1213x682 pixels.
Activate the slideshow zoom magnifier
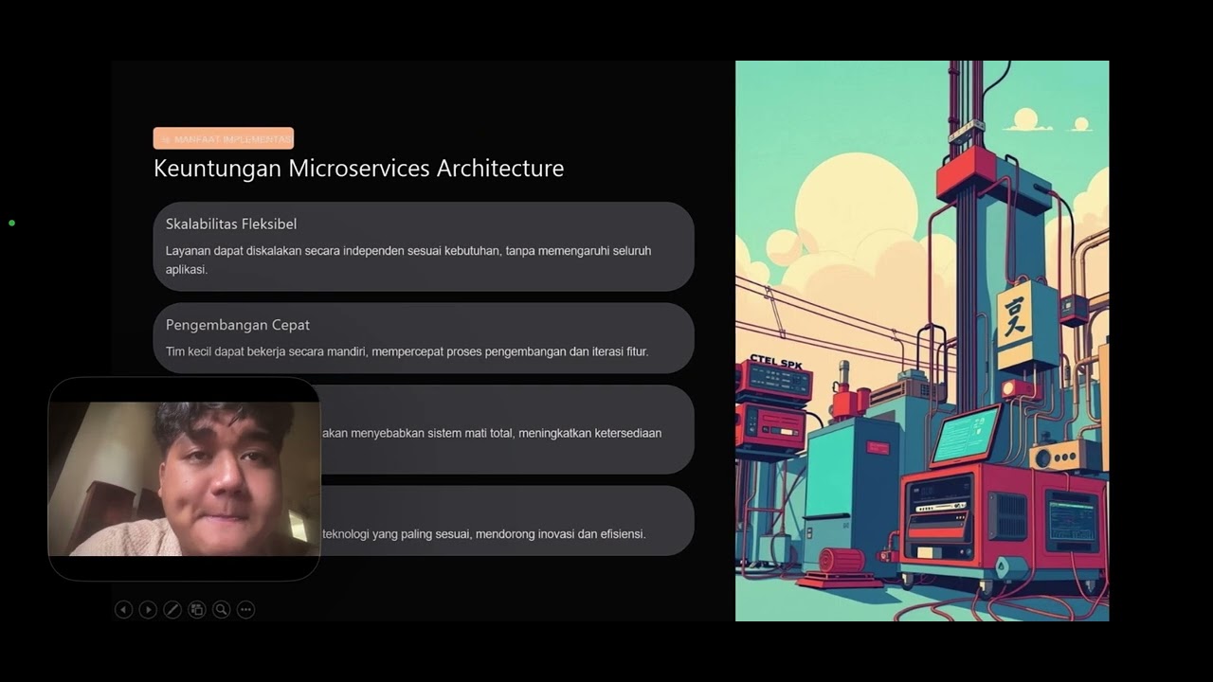pos(222,610)
